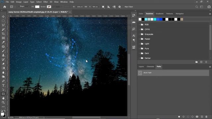Expand the Pastel swatch folder
212x119 pixels.
(139, 39)
